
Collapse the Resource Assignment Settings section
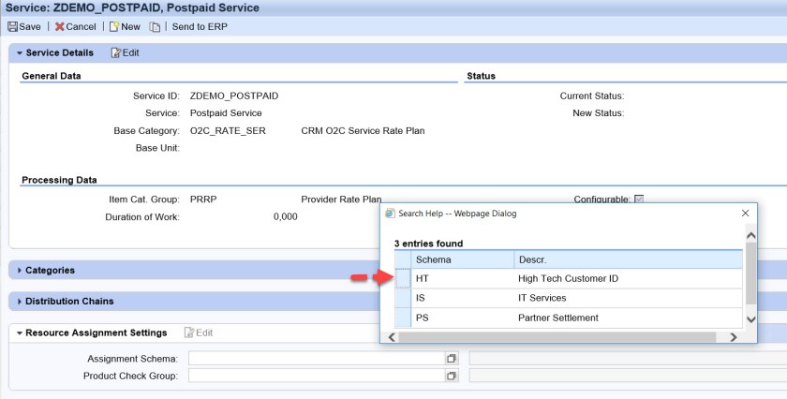[20, 332]
